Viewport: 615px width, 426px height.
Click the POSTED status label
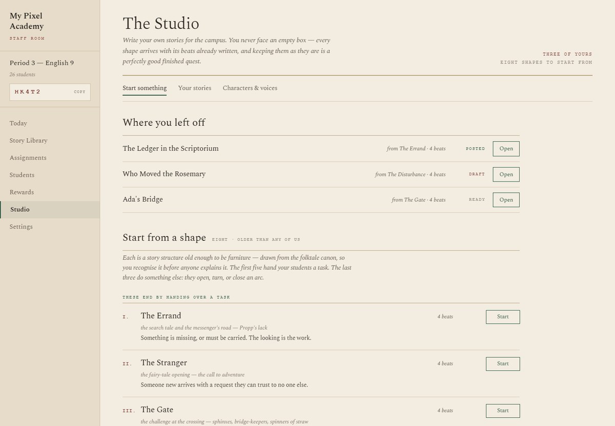[x=475, y=149]
